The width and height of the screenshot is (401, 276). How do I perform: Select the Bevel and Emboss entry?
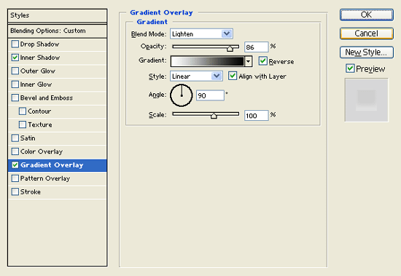[x=47, y=98]
